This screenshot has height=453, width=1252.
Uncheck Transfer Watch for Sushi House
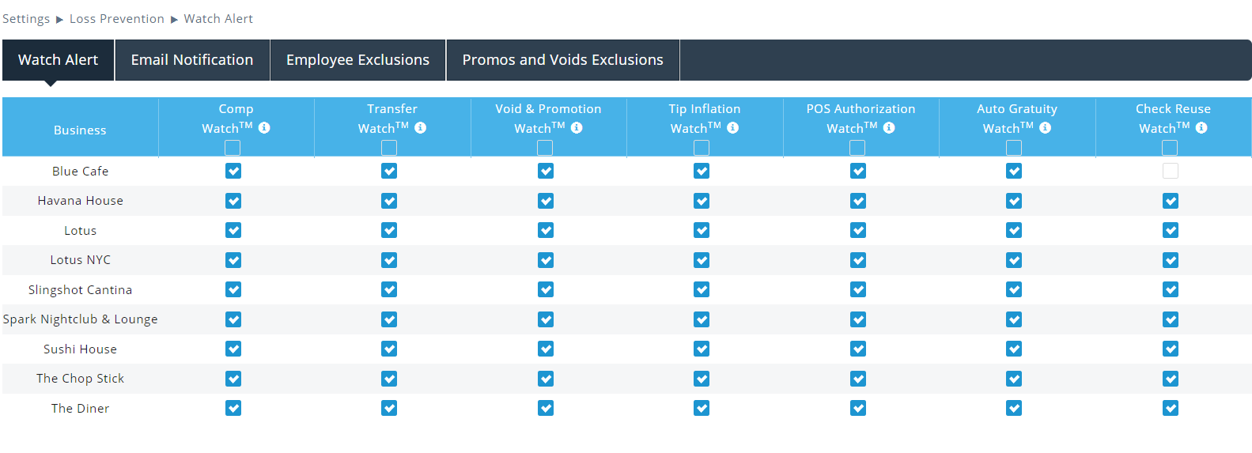click(x=389, y=349)
